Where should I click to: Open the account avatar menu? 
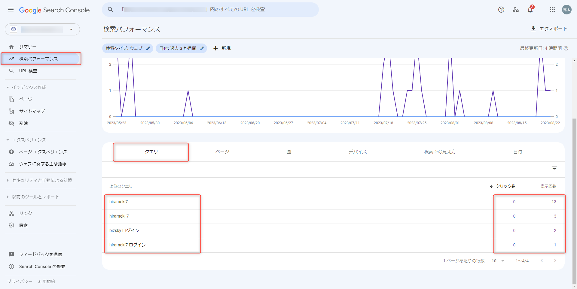point(567,10)
